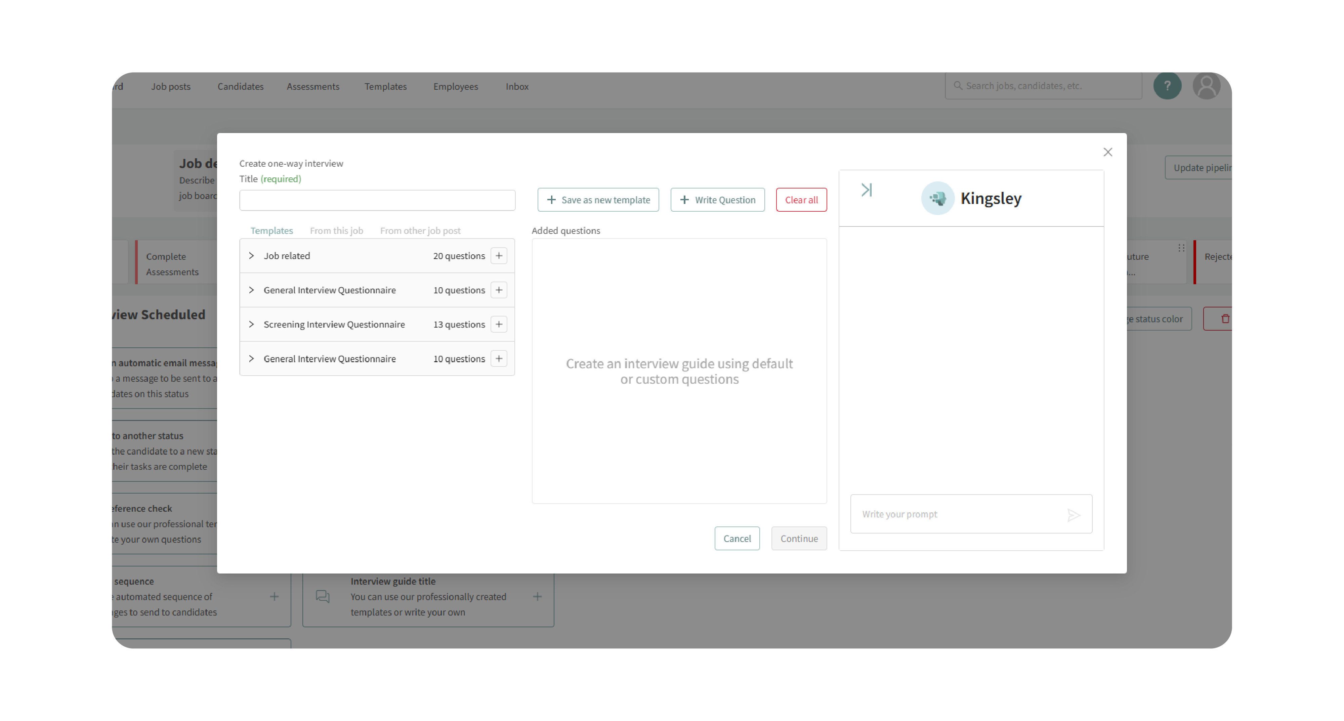Open the user profile avatar

[x=1206, y=86]
